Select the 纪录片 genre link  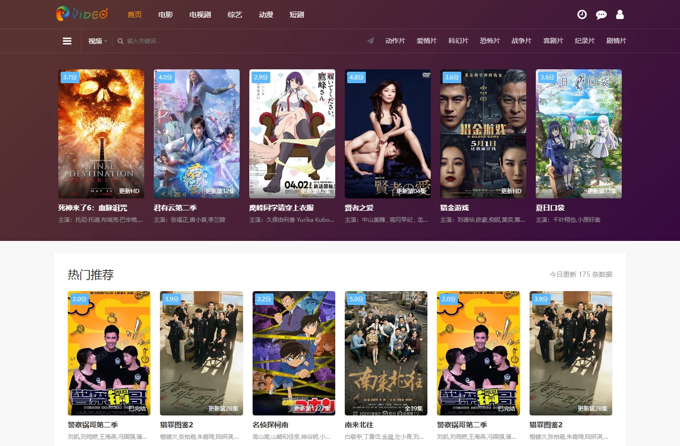pyautogui.click(x=584, y=41)
